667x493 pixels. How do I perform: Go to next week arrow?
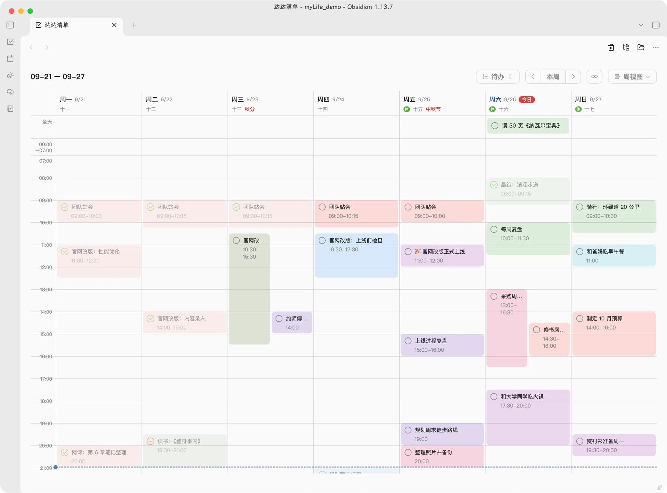[x=573, y=77]
